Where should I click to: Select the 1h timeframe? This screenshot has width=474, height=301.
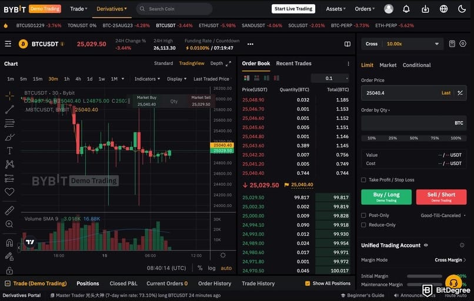click(67, 79)
